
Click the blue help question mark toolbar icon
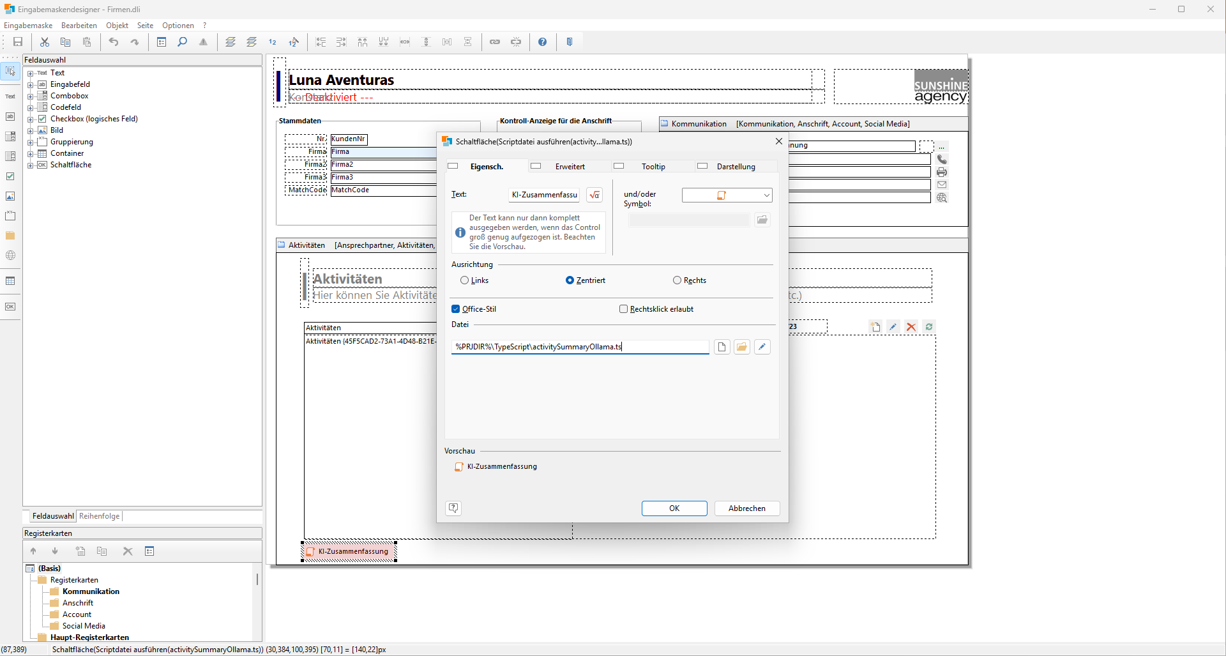(x=542, y=42)
